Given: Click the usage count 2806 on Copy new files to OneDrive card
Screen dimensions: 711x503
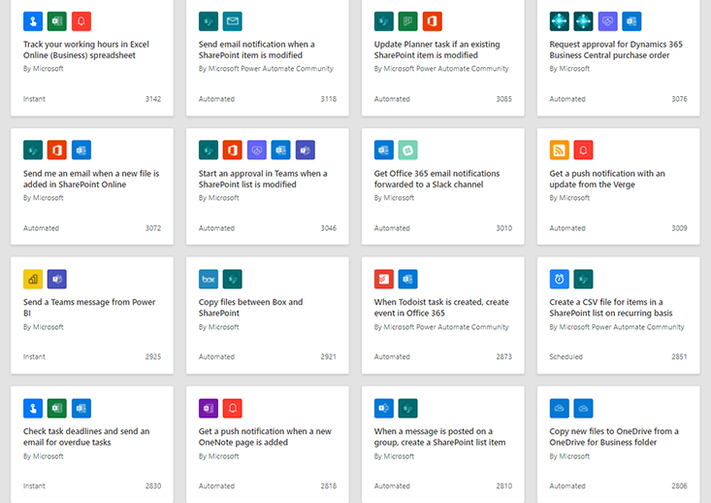Looking at the screenshot, I should (x=679, y=486).
